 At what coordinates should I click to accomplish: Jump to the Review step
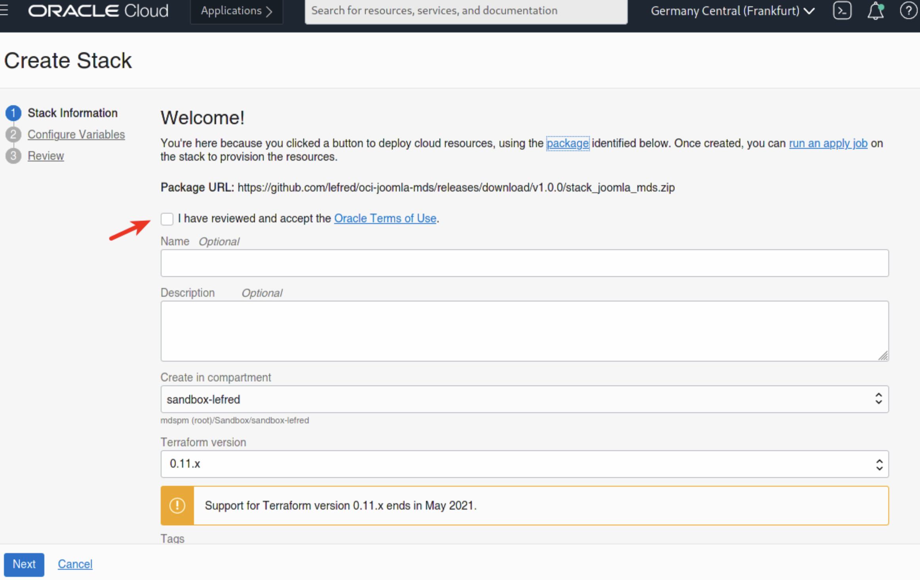pos(46,156)
